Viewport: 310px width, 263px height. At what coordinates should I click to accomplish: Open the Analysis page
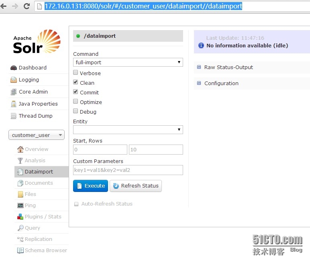click(35, 161)
